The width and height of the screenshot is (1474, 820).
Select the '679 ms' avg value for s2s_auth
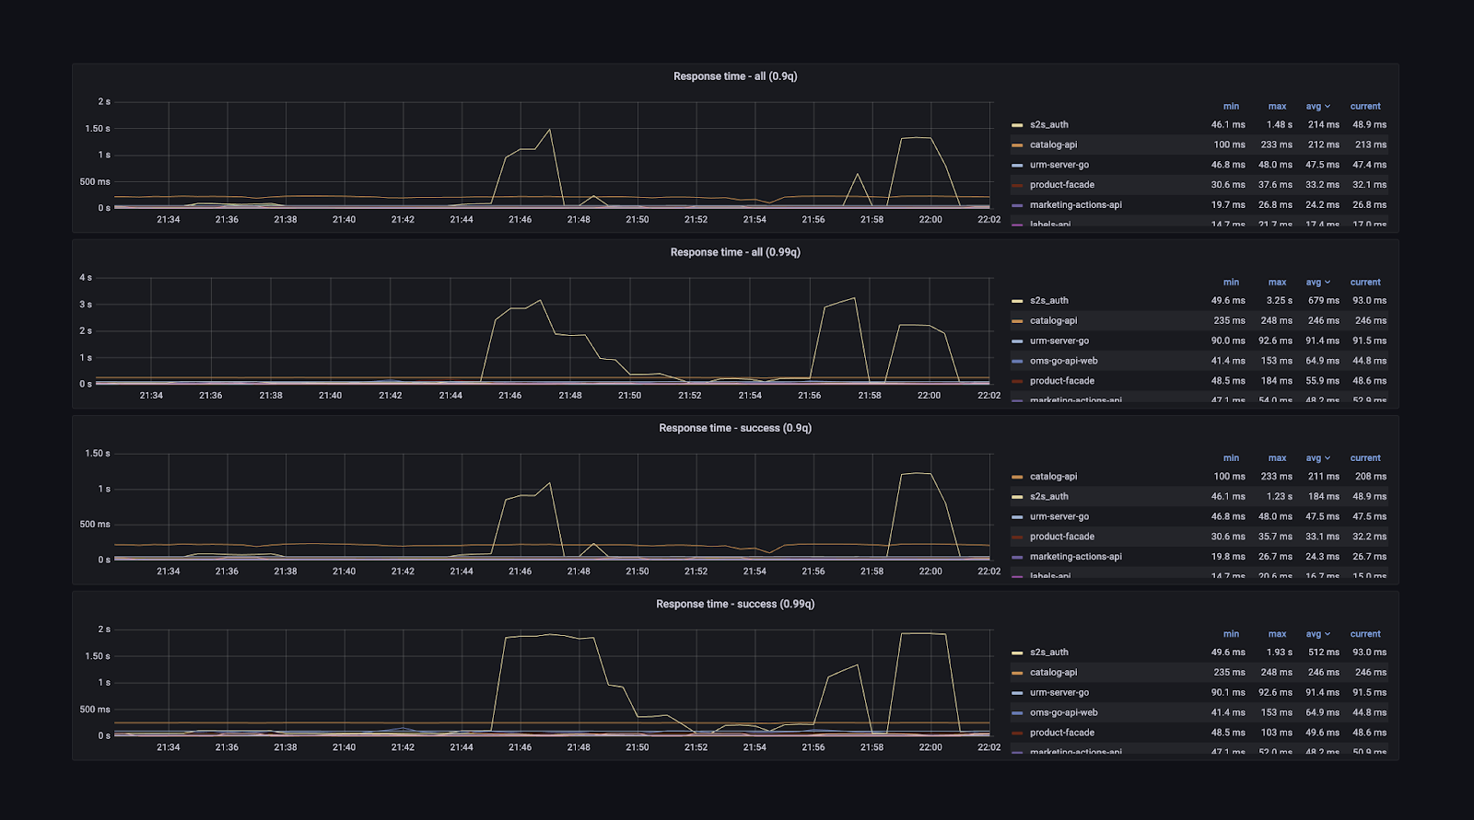1323,301
